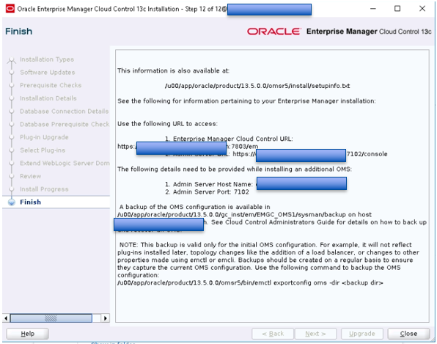The width and height of the screenshot is (437, 344).
Task: Click the emctl exportconfig oms command text
Action: pyautogui.click(x=250, y=282)
